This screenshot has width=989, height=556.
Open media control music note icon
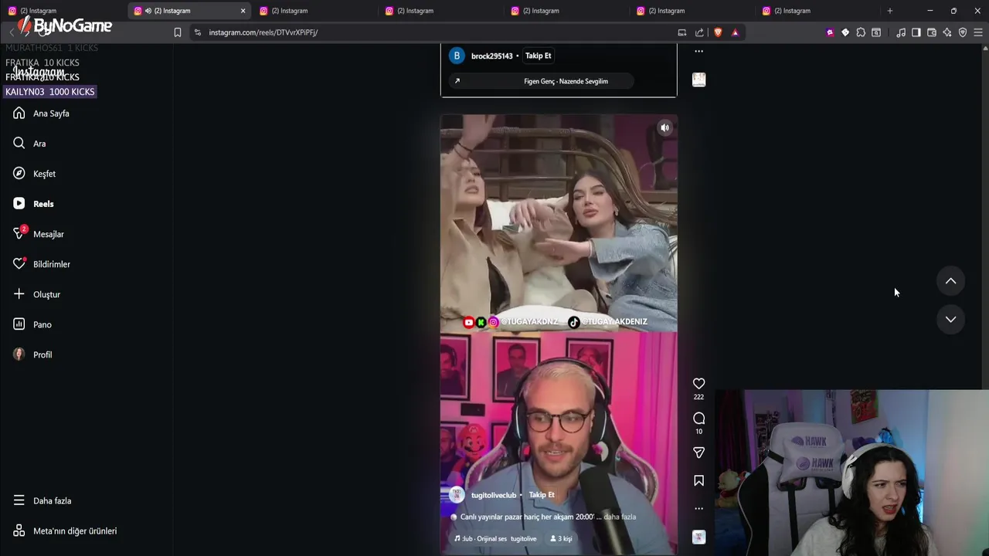click(x=901, y=32)
